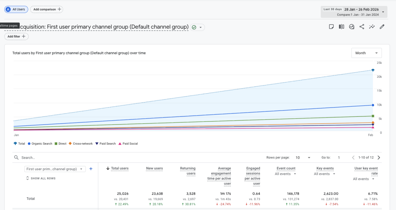This screenshot has width=396, height=210.
Task: Click the compare columns icon
Action: (341, 27)
